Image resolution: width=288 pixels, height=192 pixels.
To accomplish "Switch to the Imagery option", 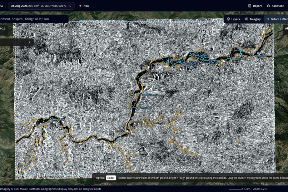I will tap(253, 19).
